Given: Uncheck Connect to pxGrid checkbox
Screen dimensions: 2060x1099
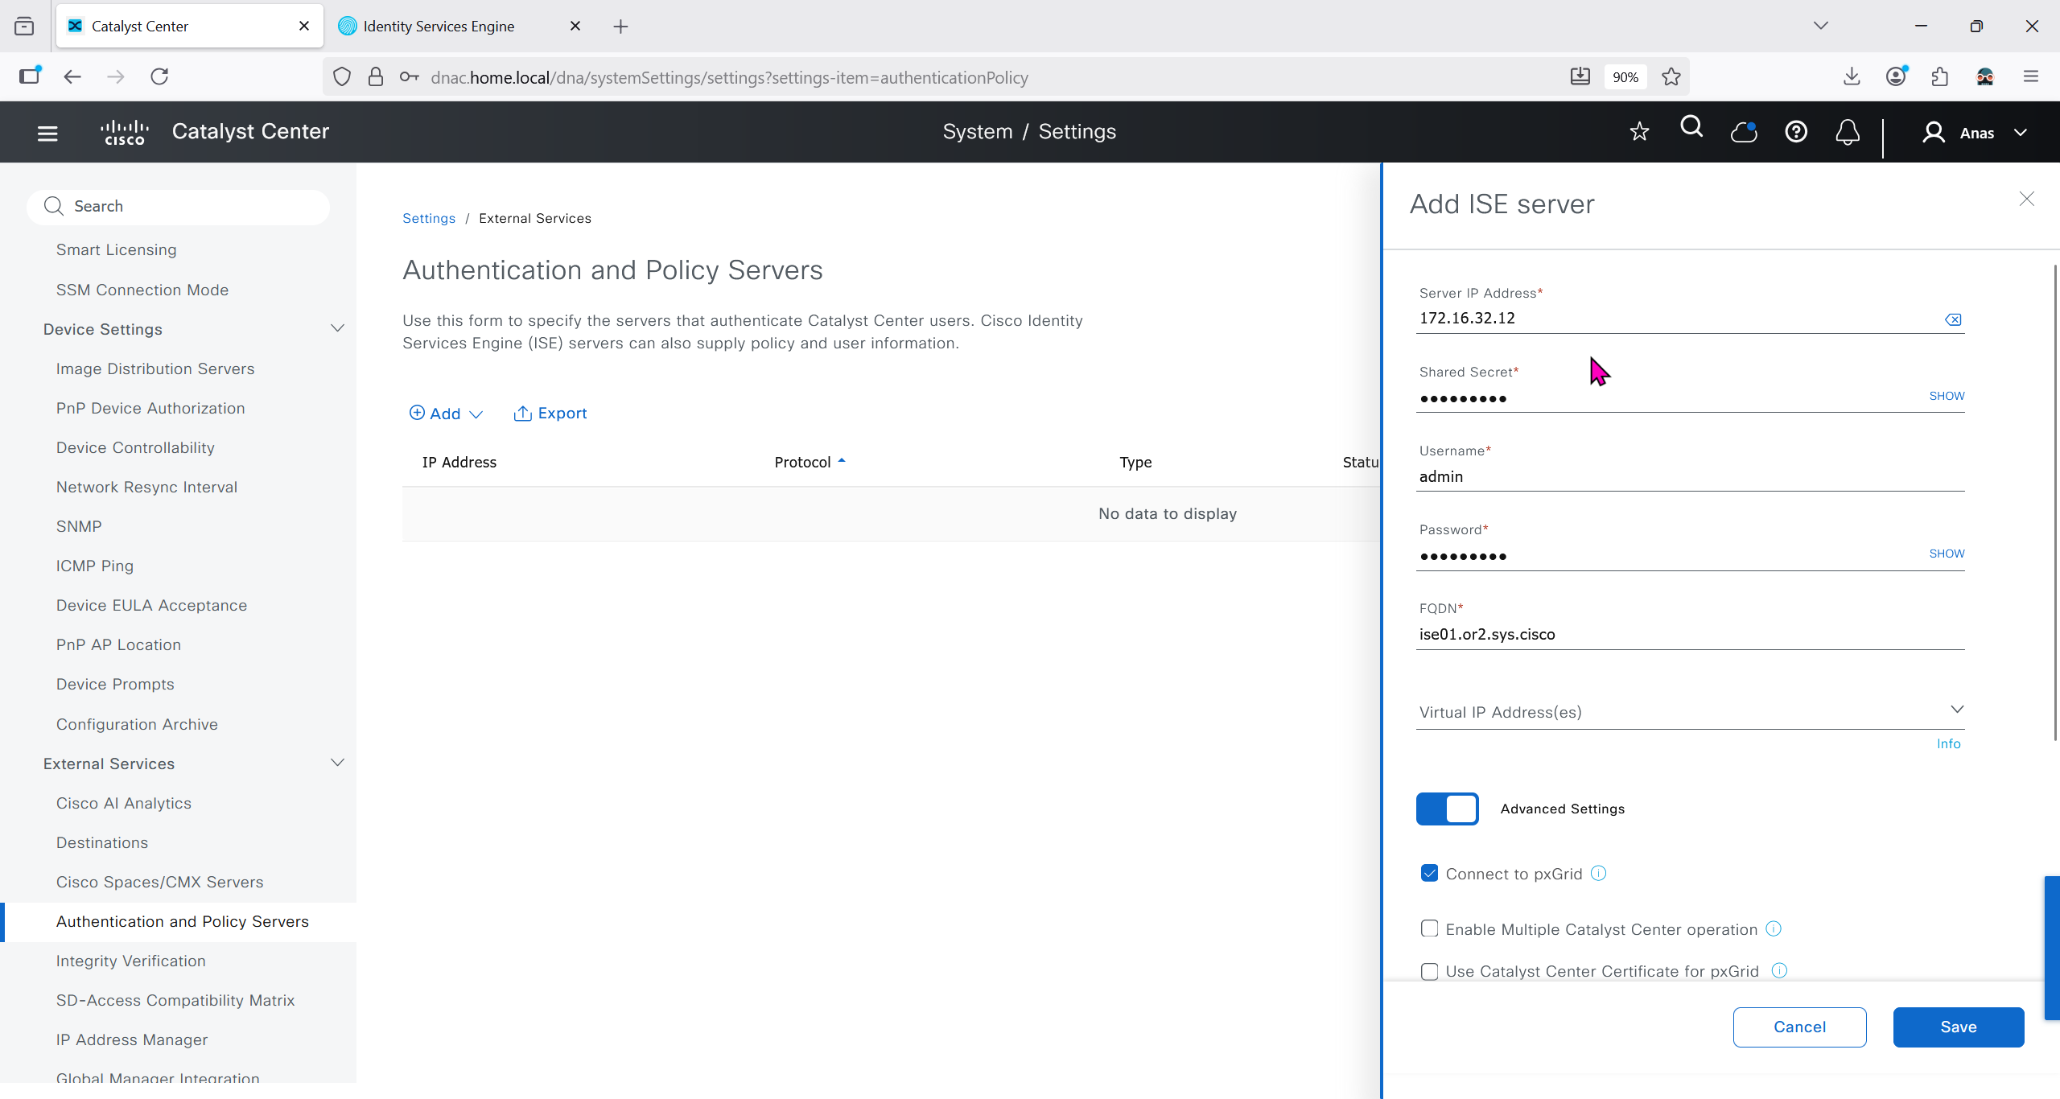Looking at the screenshot, I should click(x=1429, y=874).
